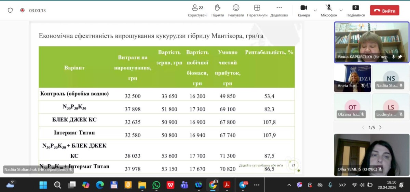This screenshot has height=192, width=410.
Task: Open the Додатково more options menu
Action: 279,11
